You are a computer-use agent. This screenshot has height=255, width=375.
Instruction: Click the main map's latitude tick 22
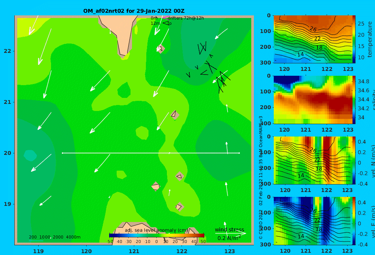7,51
